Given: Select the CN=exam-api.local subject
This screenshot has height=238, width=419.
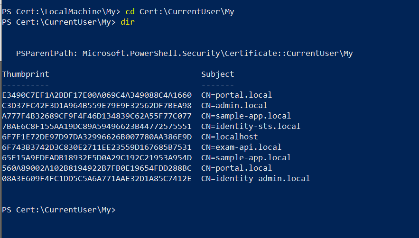Looking at the screenshot, I should tap(241, 147).
